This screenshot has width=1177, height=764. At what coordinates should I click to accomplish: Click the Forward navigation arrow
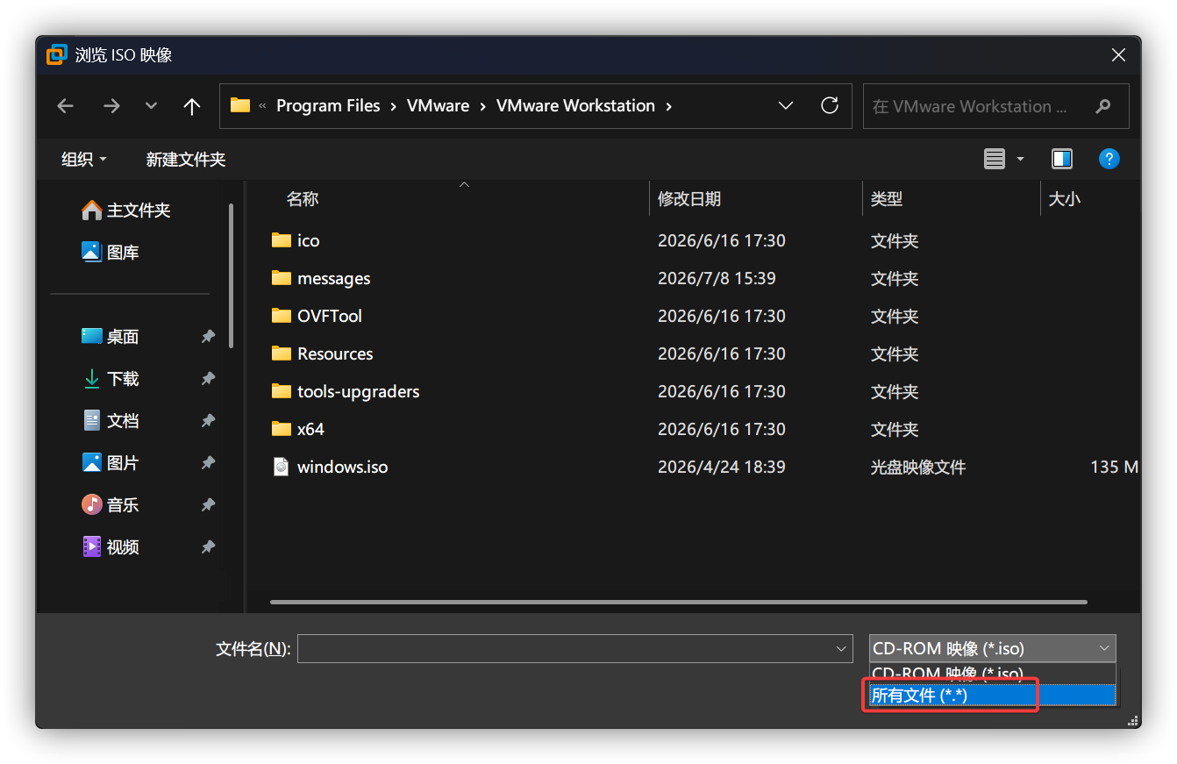(x=111, y=106)
